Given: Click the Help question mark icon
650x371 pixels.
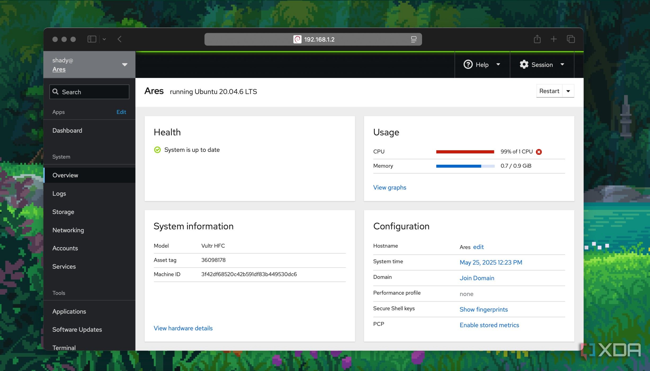Looking at the screenshot, I should point(468,64).
